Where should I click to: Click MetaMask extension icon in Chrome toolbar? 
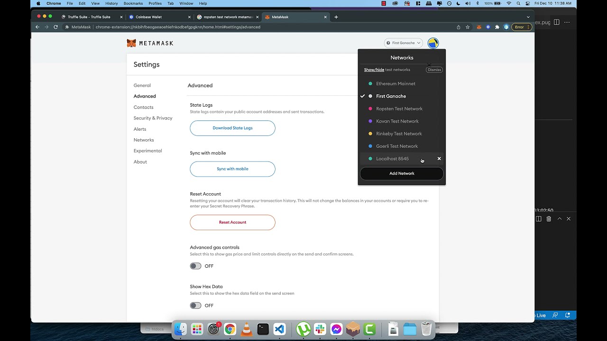tap(479, 27)
